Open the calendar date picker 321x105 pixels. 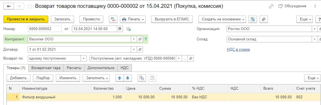(x=120, y=29)
